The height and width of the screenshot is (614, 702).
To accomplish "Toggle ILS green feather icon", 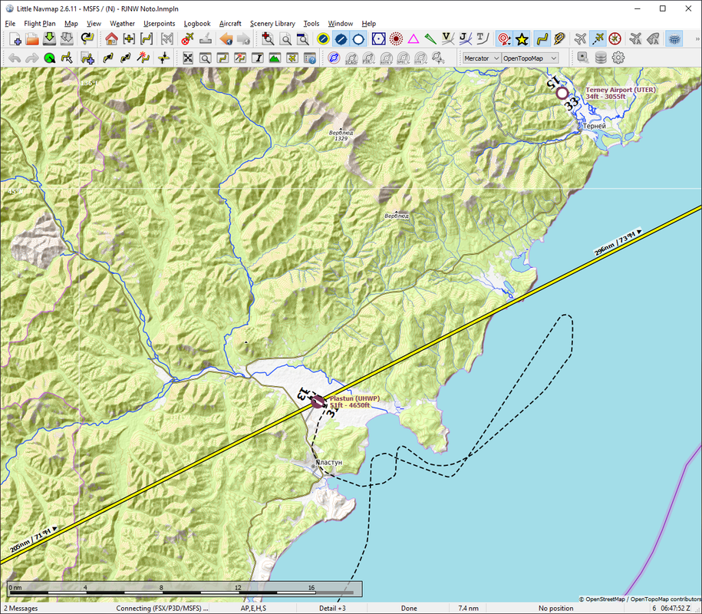I will pos(430,39).
